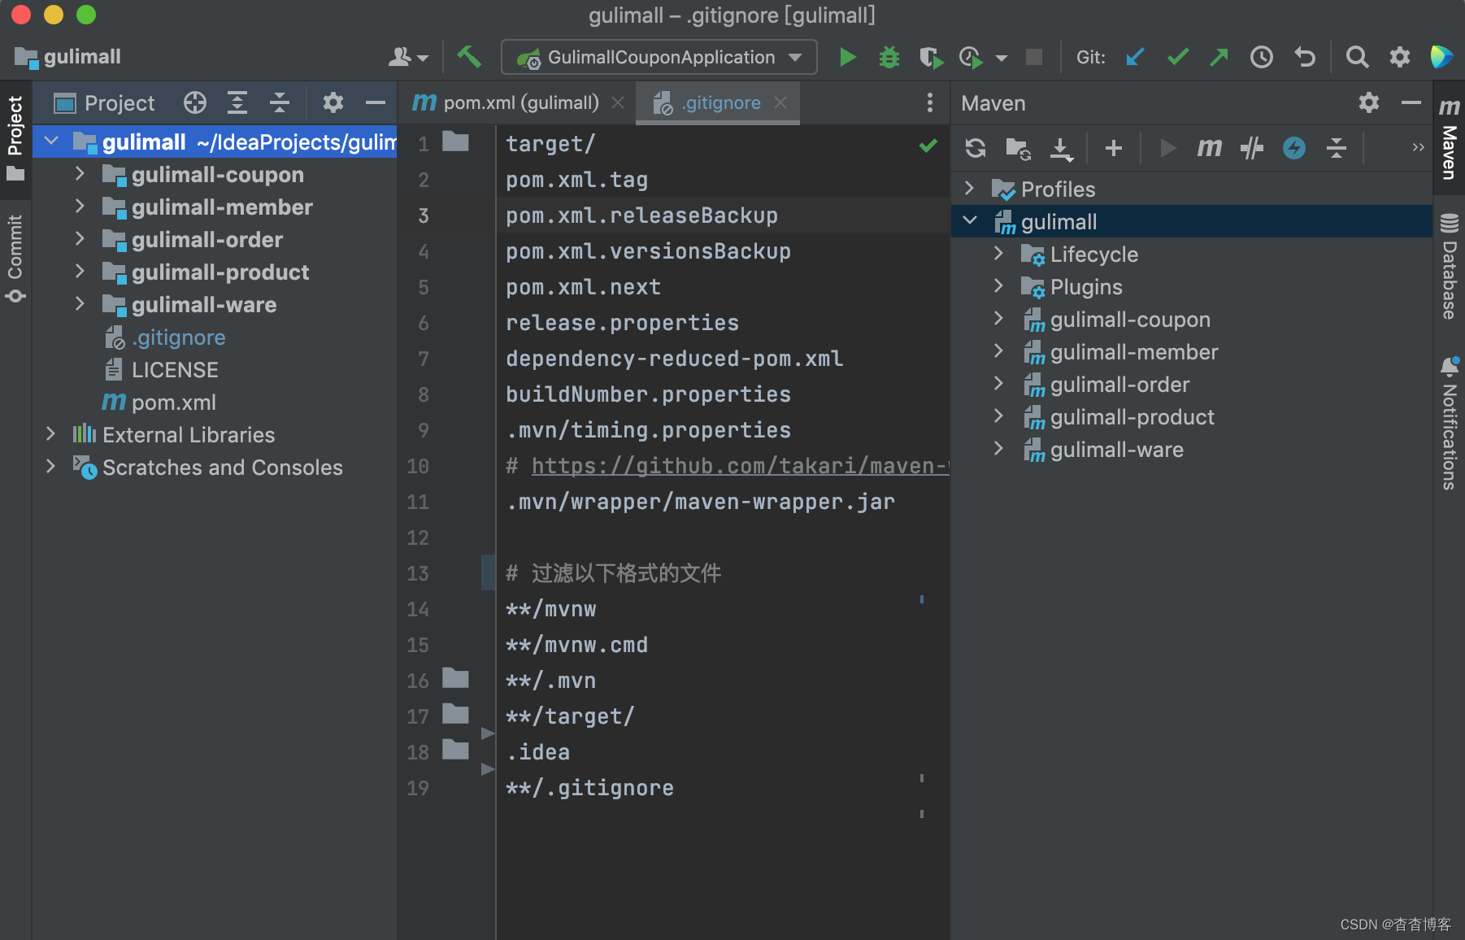
Task: Open Project panel options gear
Action: [x=333, y=102]
